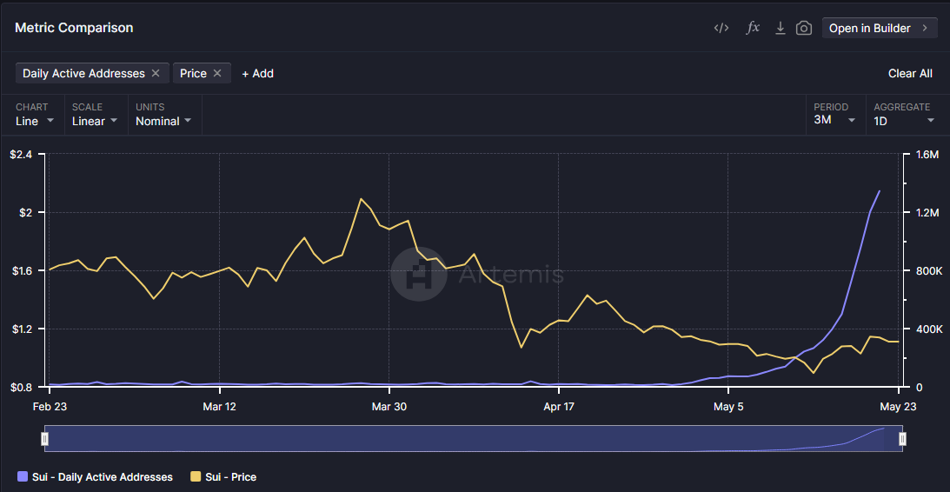Open the Period 3M dropdown

pos(834,115)
